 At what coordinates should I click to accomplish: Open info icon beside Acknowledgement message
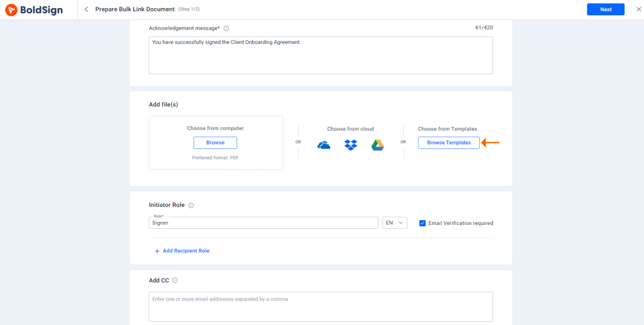tap(226, 28)
